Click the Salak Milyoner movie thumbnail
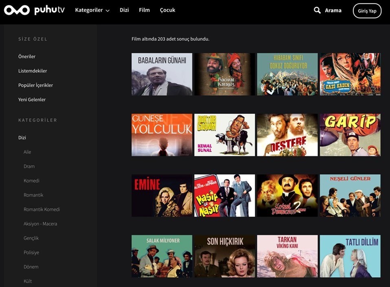390x287 pixels. pyautogui.click(x=162, y=256)
